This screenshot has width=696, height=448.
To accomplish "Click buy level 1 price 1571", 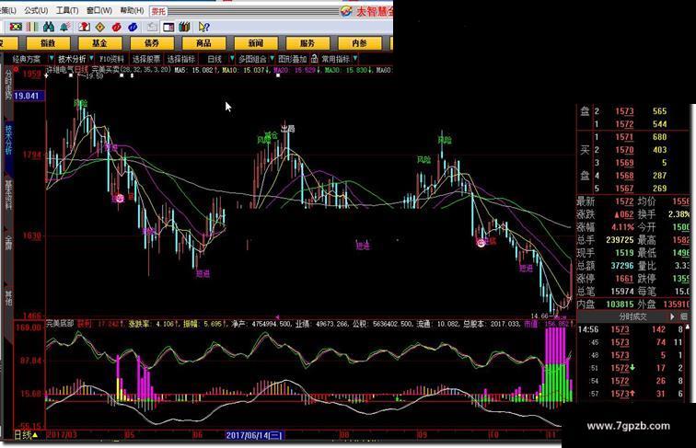I will tap(624, 137).
